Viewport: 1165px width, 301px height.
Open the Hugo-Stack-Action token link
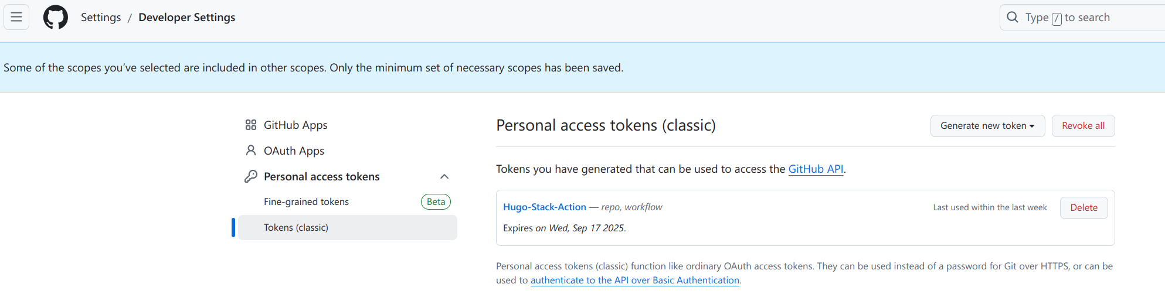click(x=545, y=207)
